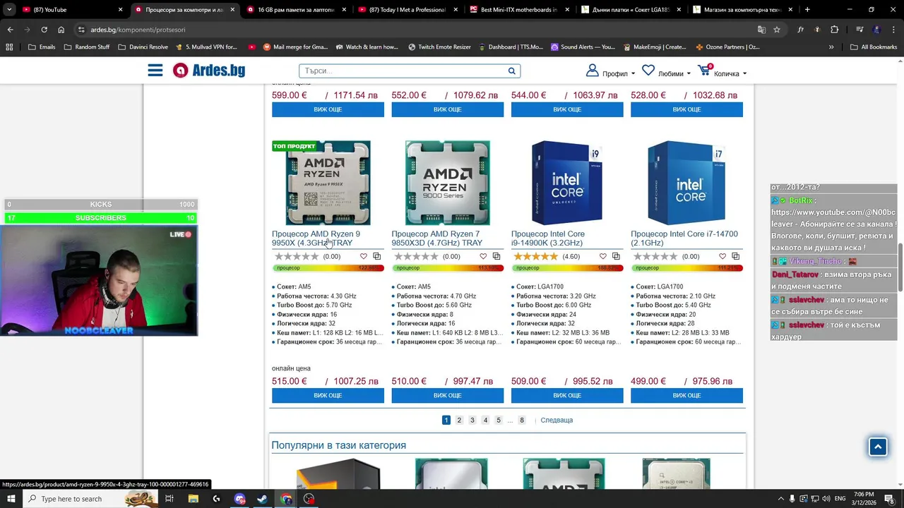Show hidden system tray icons
The width and height of the screenshot is (904, 508).
pyautogui.click(x=780, y=499)
